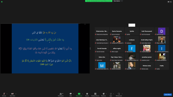
Task: Expand the caret next to Whiteboards
Action: click(x=122, y=94)
